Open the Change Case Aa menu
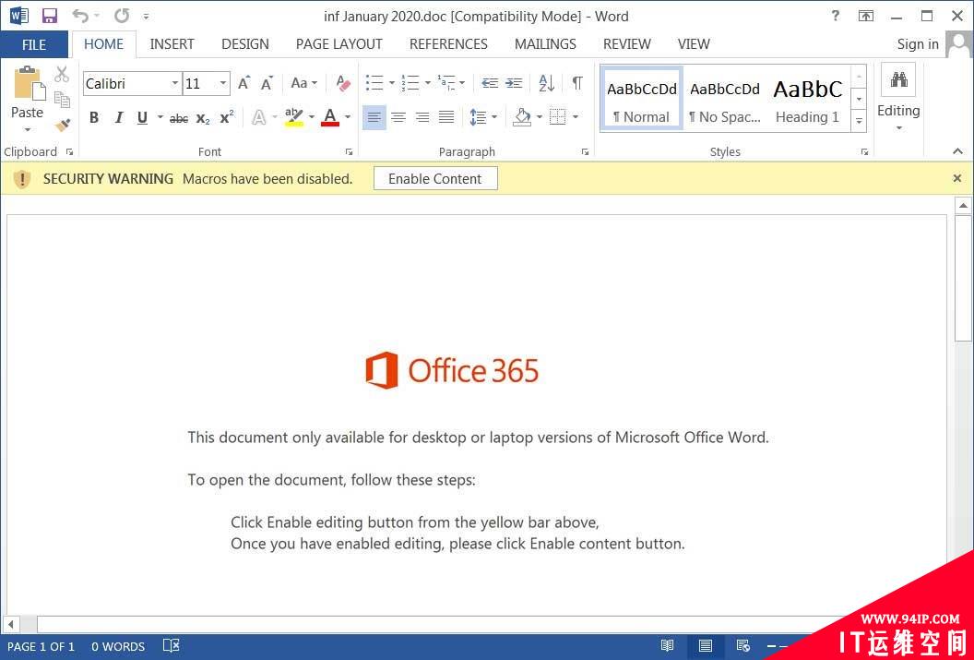Image resolution: width=974 pixels, height=660 pixels. point(303,83)
